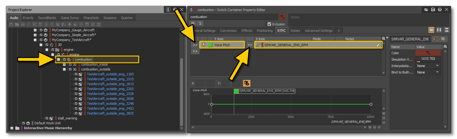Open the Advanced Settings tab

click(x=319, y=31)
